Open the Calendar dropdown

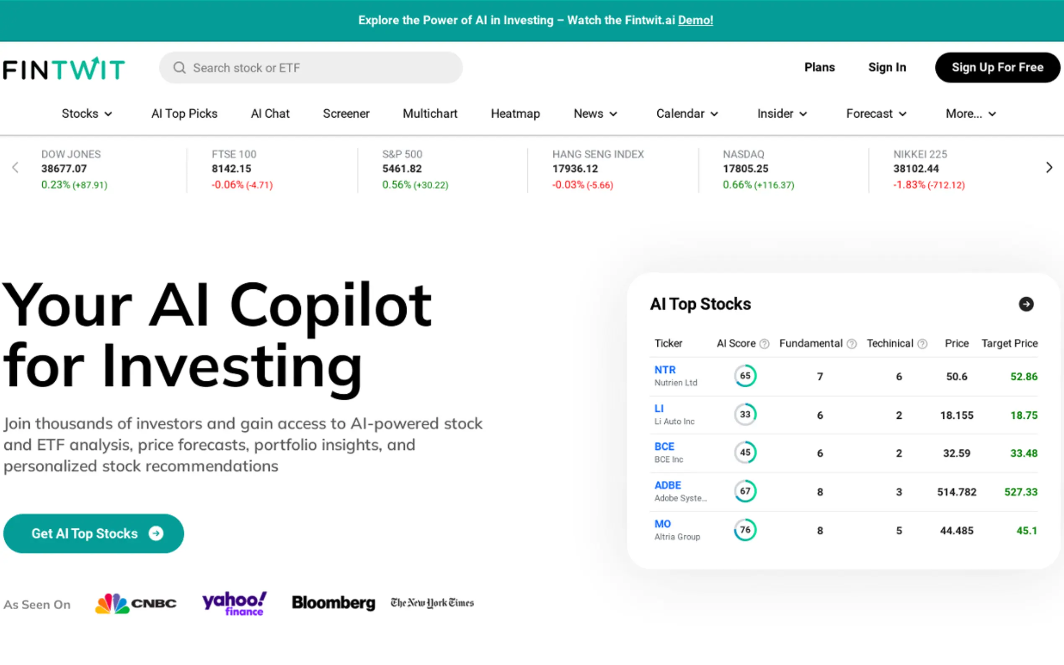(687, 113)
